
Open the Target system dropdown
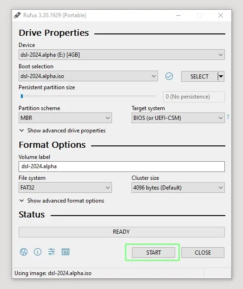click(x=178, y=118)
